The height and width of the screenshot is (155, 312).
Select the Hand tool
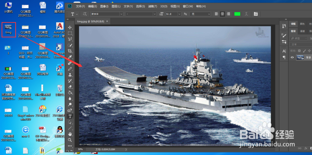click(x=70, y=134)
